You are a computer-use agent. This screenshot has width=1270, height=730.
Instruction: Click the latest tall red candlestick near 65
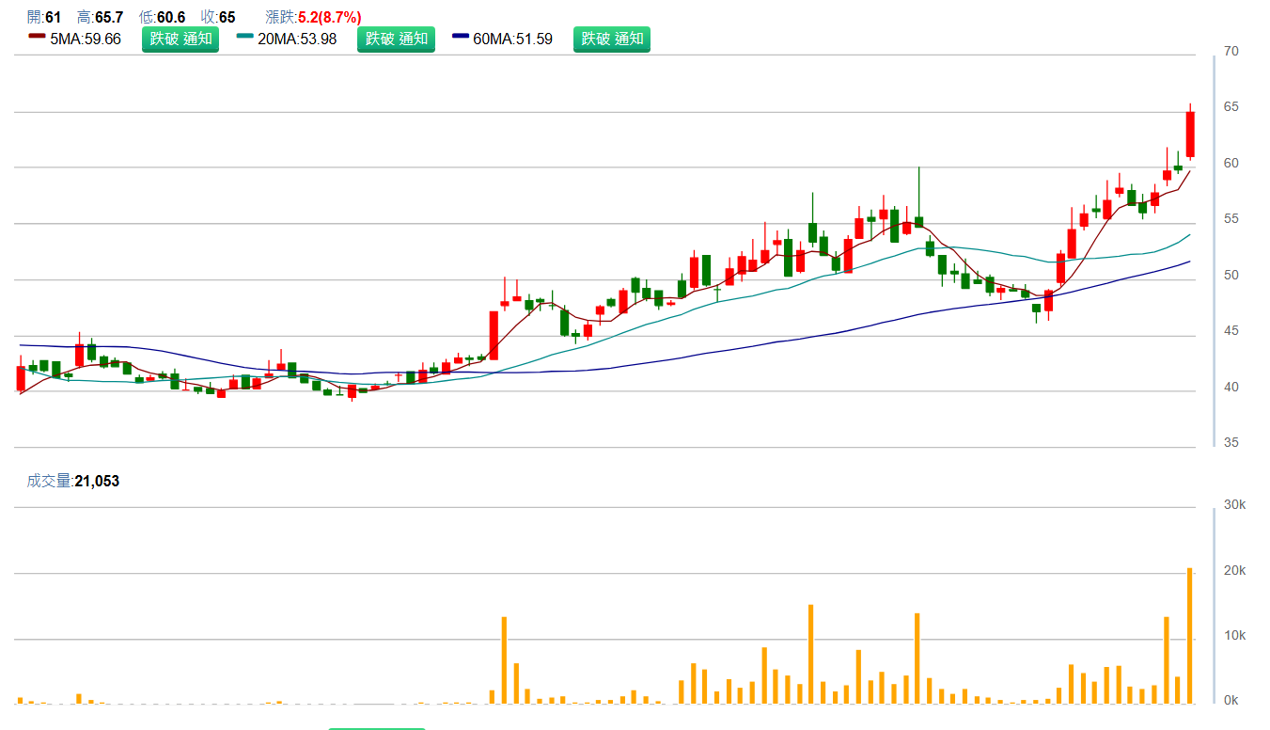1190,135
